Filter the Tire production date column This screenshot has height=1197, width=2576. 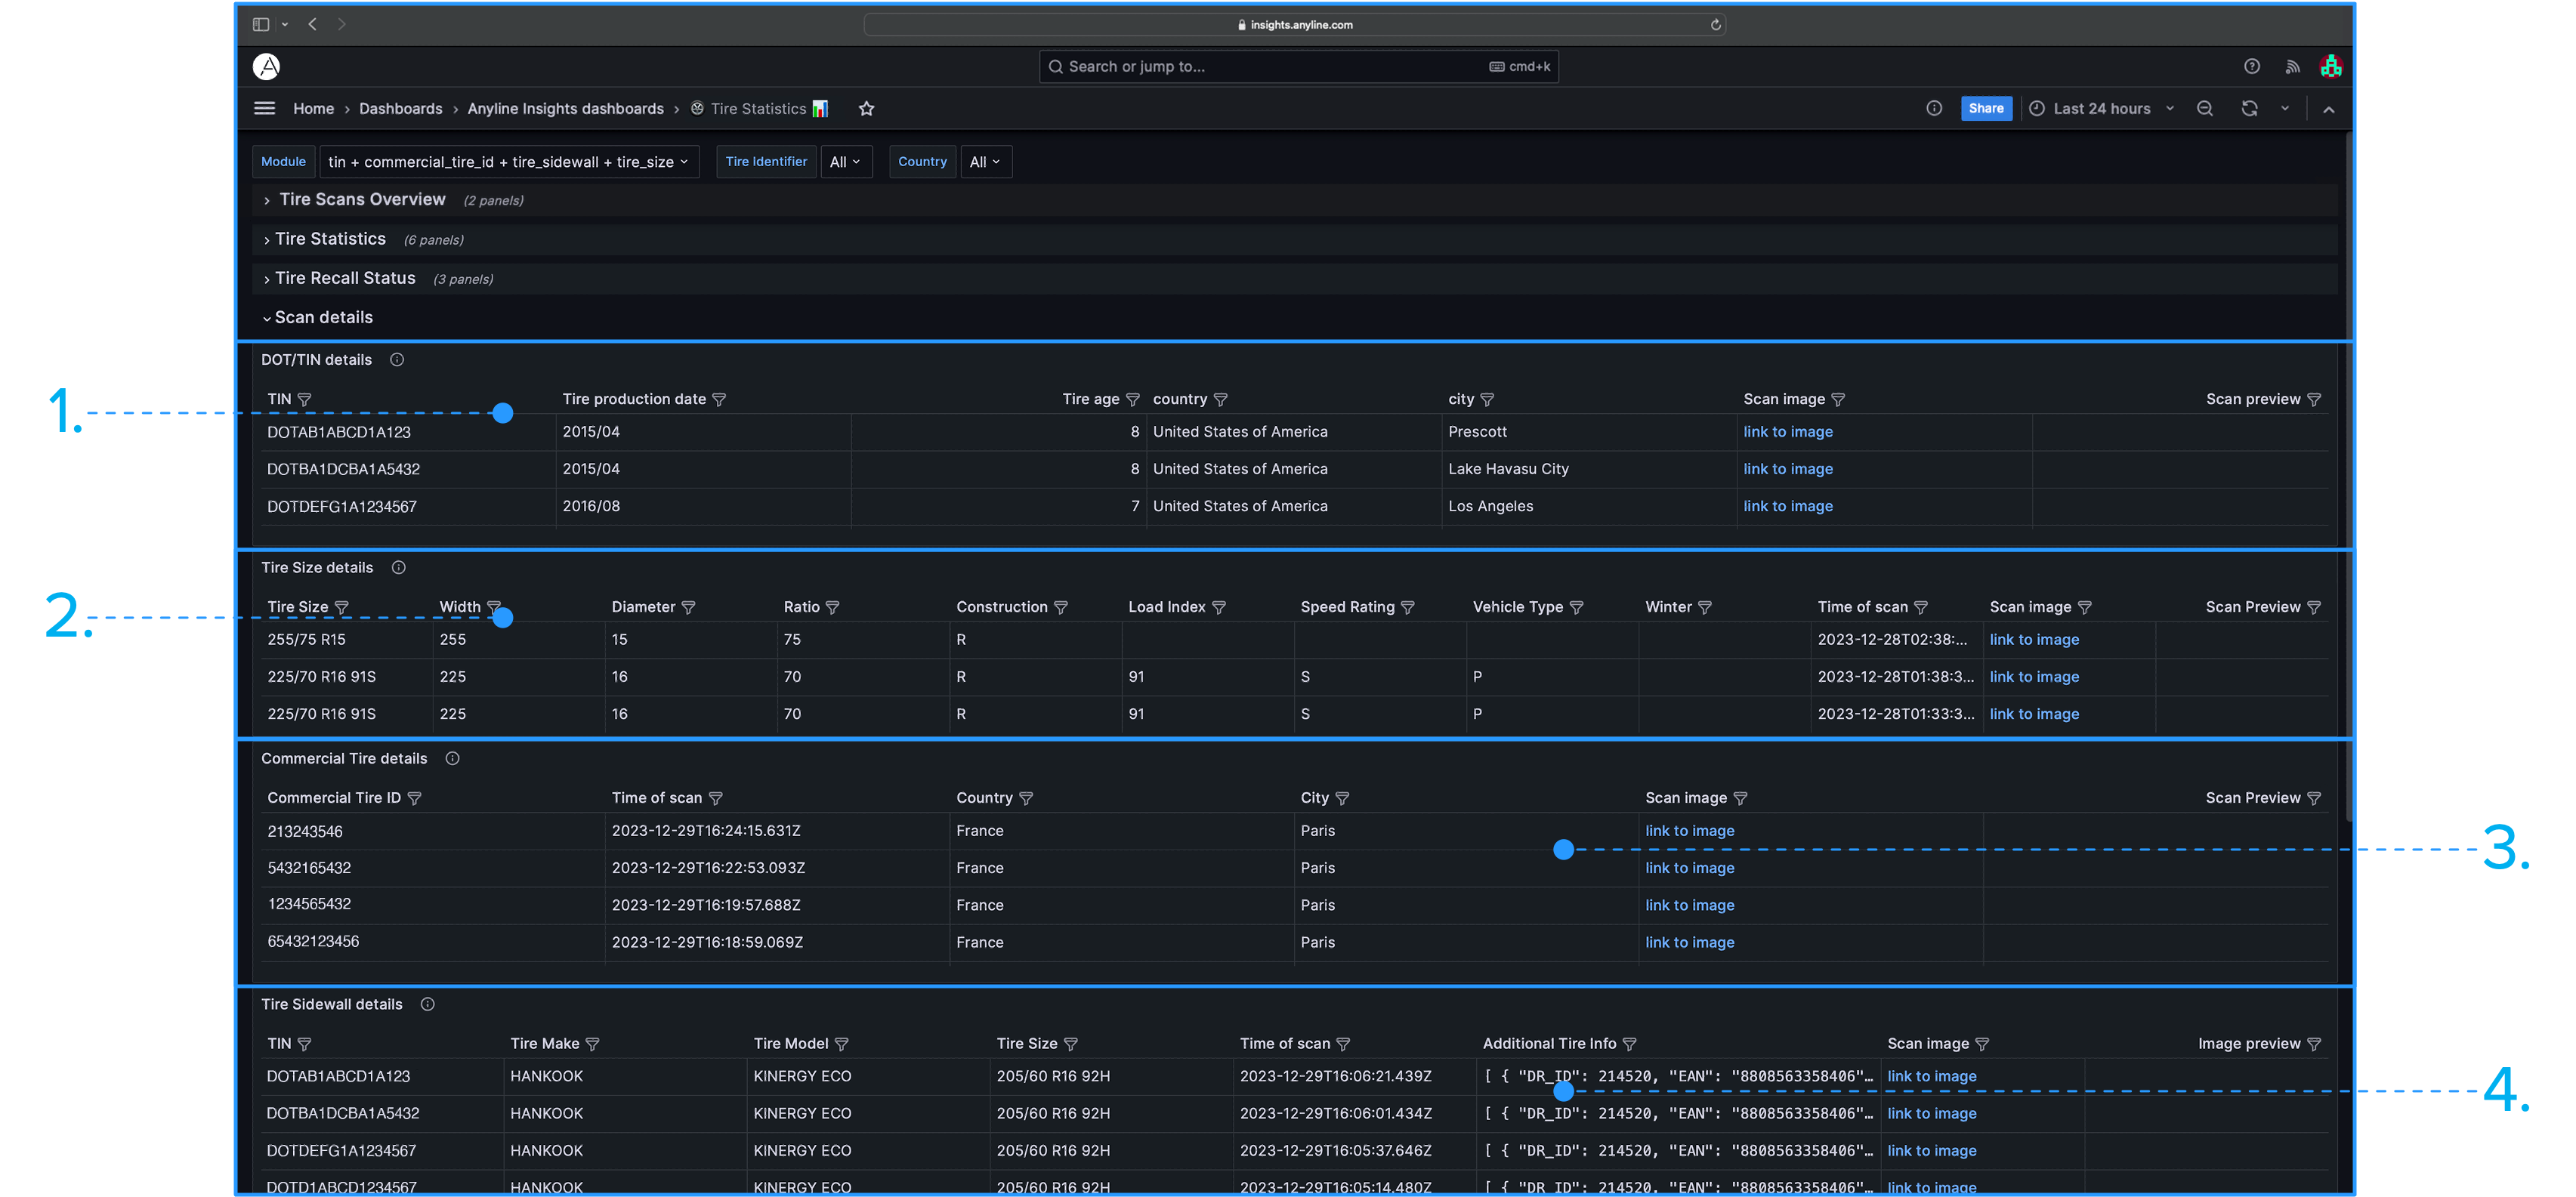click(x=719, y=400)
